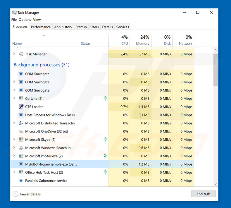Click the Task Manager process row icon
This screenshot has width=231, height=208.
point(21,54)
